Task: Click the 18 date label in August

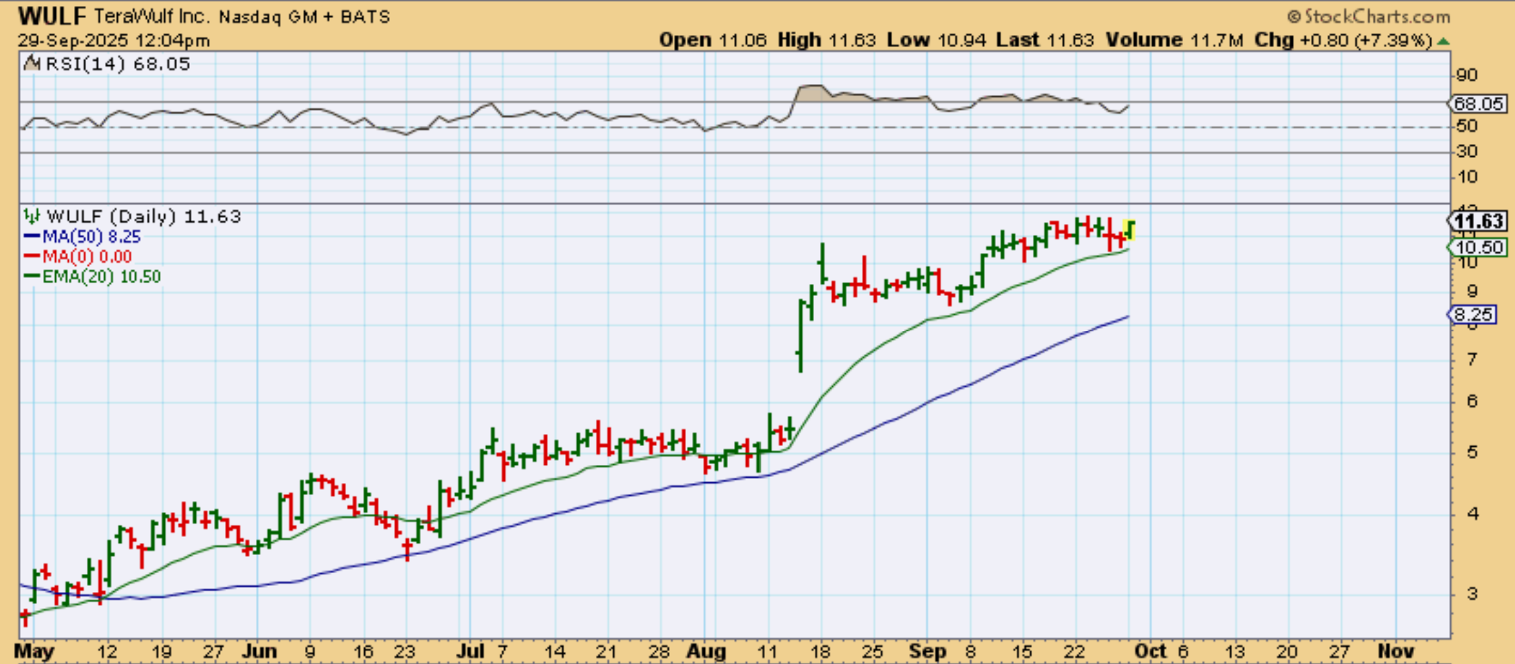Action: [x=821, y=652]
